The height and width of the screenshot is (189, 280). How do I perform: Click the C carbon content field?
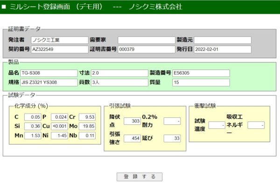pyautogui.click(x=32, y=117)
